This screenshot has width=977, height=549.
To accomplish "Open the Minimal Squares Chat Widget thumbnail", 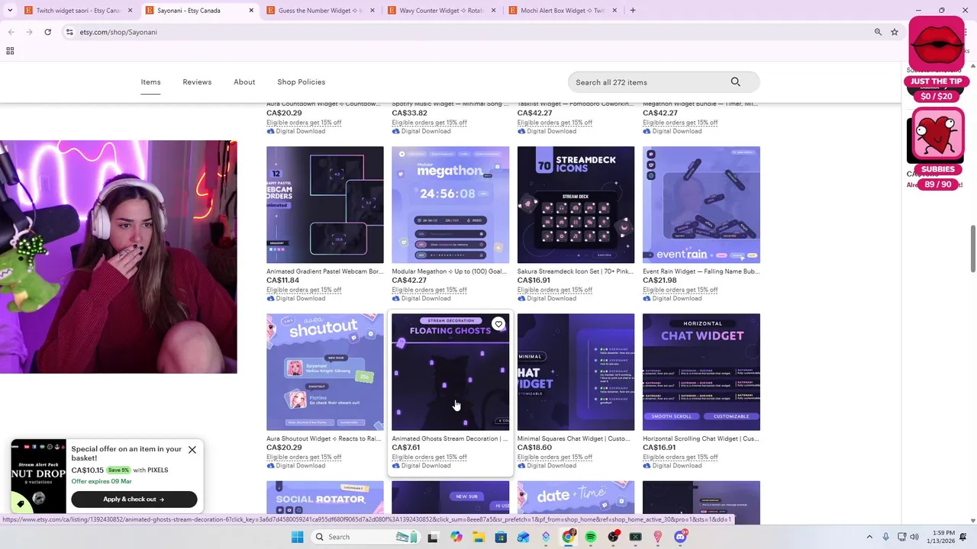I will [576, 372].
